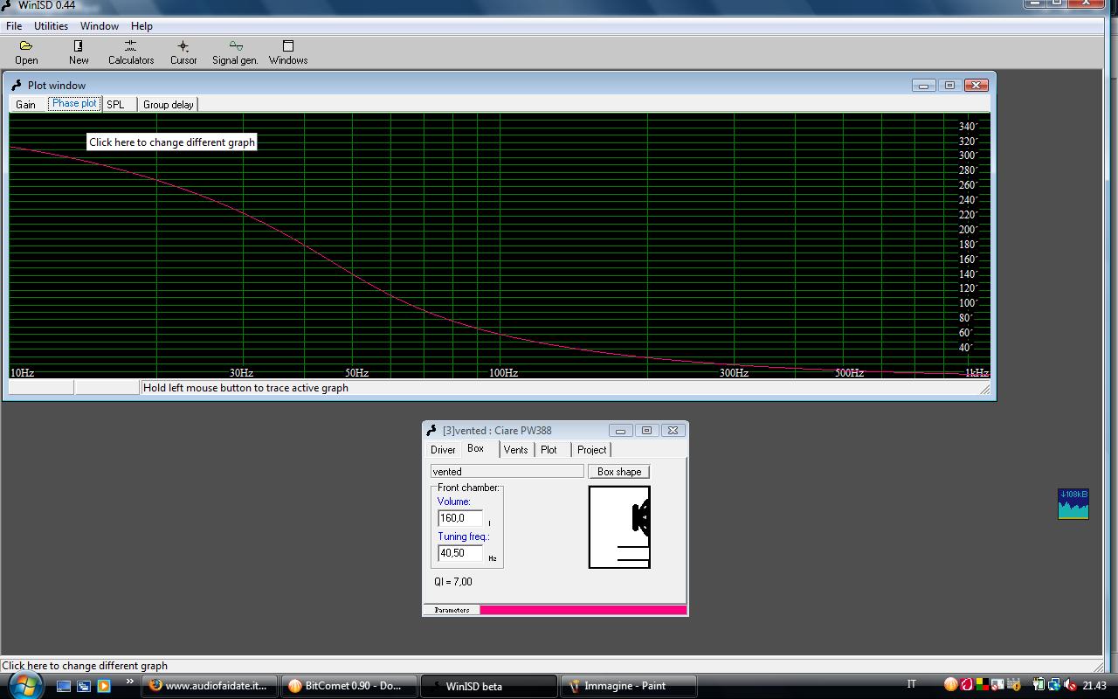Launch the Signal gen. tool
1118x699 pixels.
pyautogui.click(x=235, y=52)
